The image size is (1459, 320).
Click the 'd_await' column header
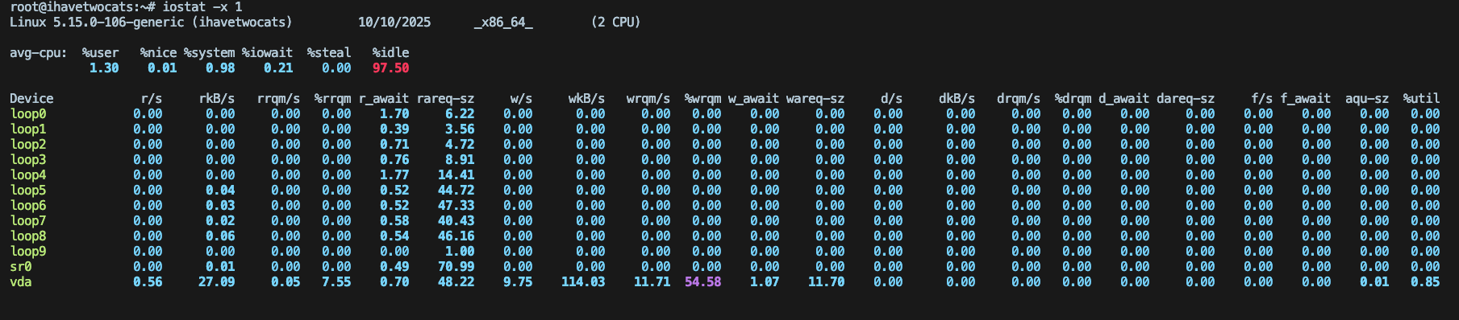1124,99
